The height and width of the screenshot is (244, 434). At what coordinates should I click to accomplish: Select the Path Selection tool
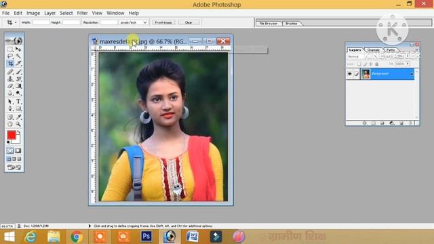click(x=10, y=102)
